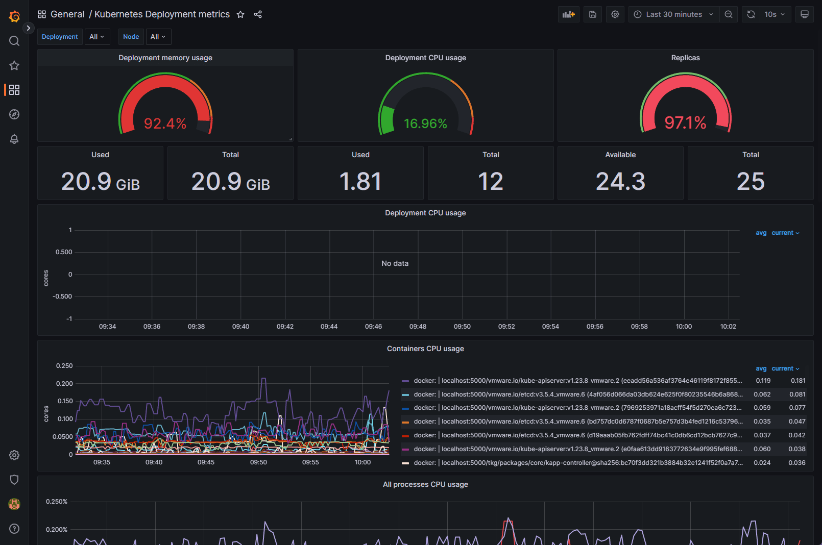
Task: Open the Last 30 minutes time picker
Action: click(673, 14)
